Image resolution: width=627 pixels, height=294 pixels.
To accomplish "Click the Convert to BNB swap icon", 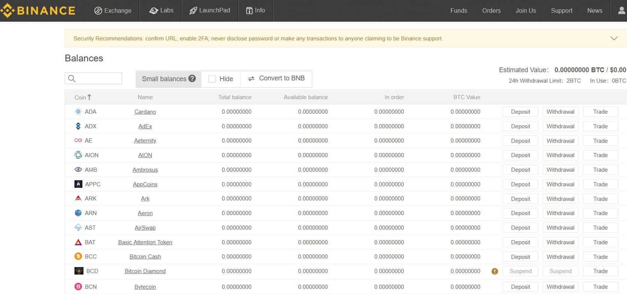I will click(251, 79).
